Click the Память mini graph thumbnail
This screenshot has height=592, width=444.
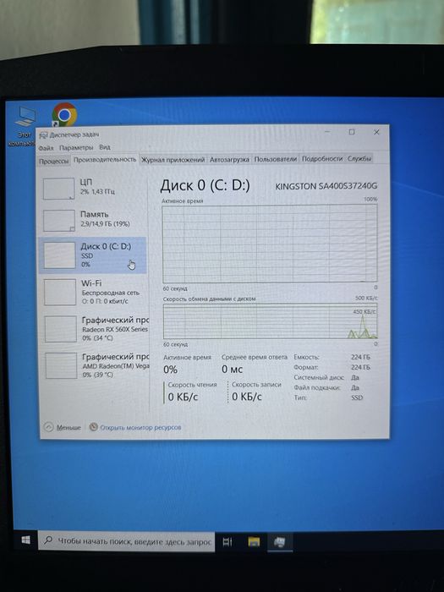pos(59,221)
